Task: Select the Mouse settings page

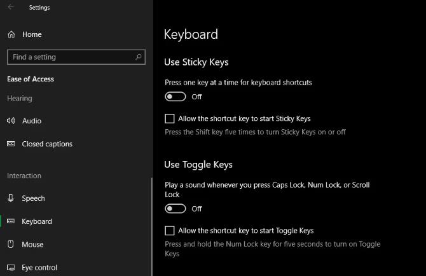Action: 32,244
